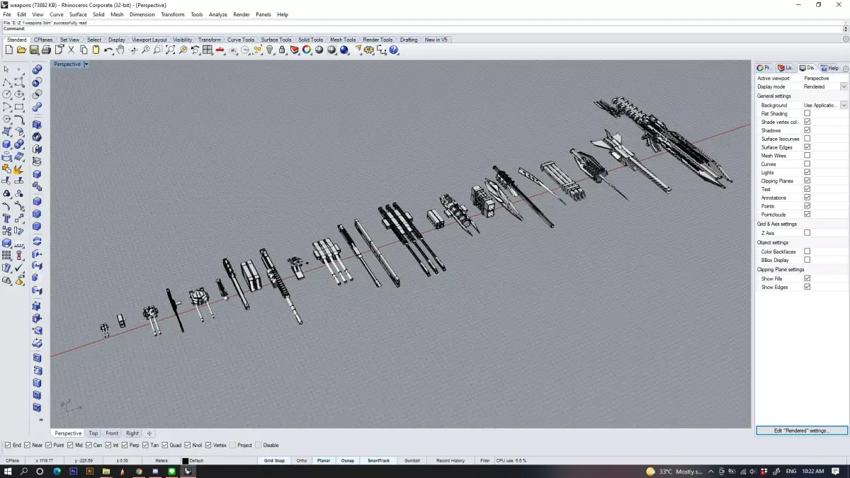
Task: Select the arrow pointer select tool
Action: pos(6,69)
